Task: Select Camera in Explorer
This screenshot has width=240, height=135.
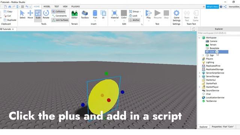Action: (213, 41)
